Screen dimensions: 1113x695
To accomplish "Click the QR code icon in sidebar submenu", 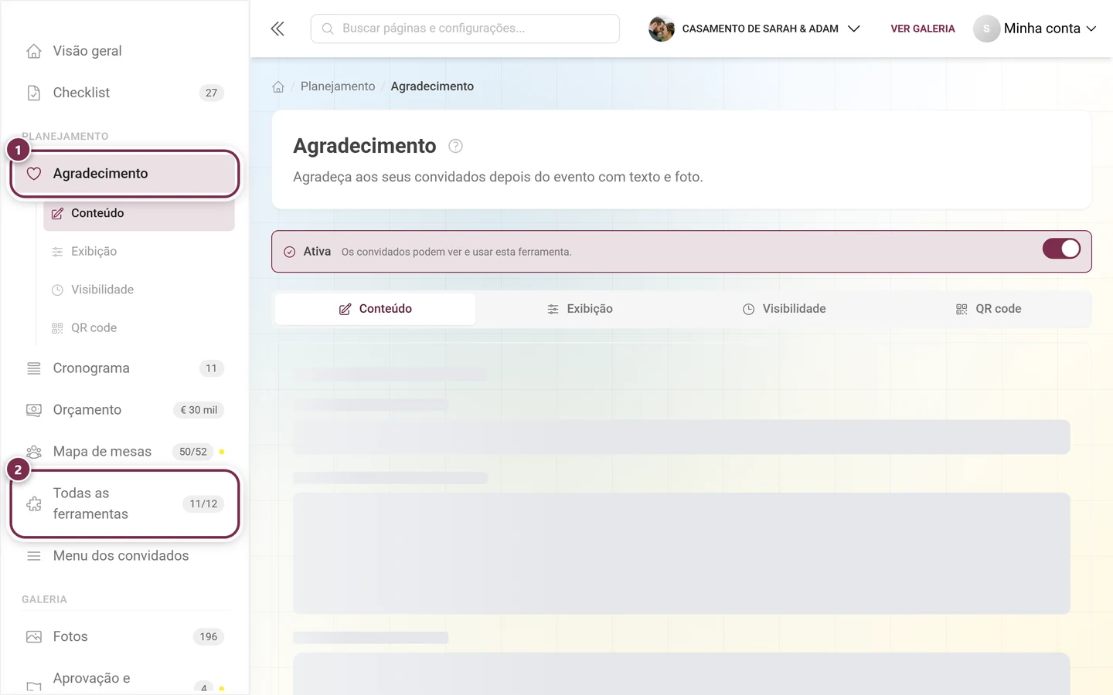I will (57, 328).
